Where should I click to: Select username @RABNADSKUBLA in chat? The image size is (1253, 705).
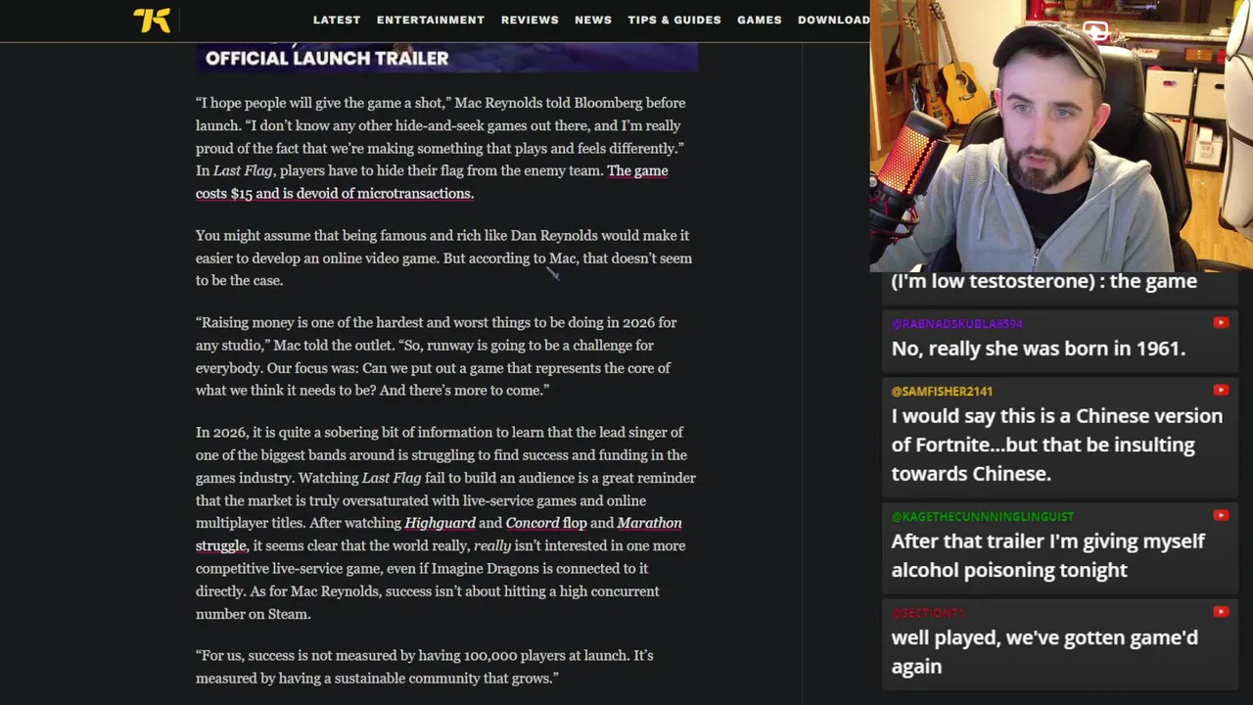956,323
